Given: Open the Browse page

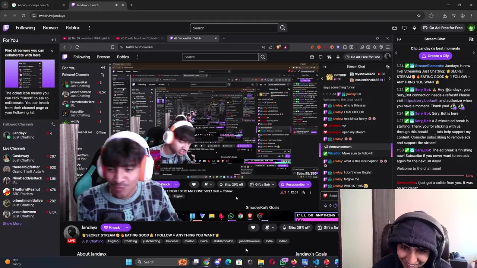Looking at the screenshot, I should click(x=50, y=28).
